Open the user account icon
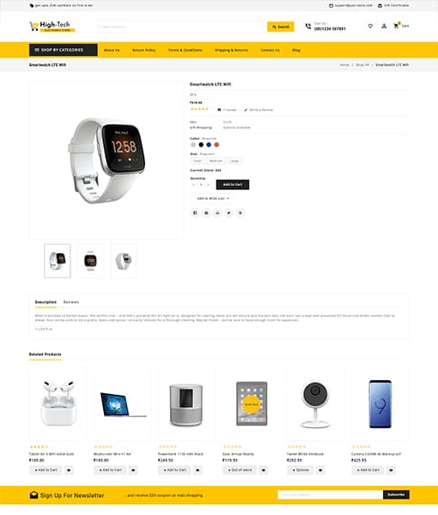 [x=384, y=26]
